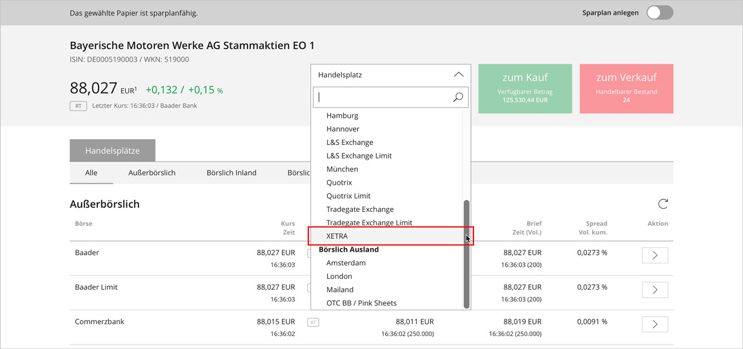743x349 pixels.
Task: Collapse the Handelsplatz dropdown chevron
Action: (x=458, y=75)
